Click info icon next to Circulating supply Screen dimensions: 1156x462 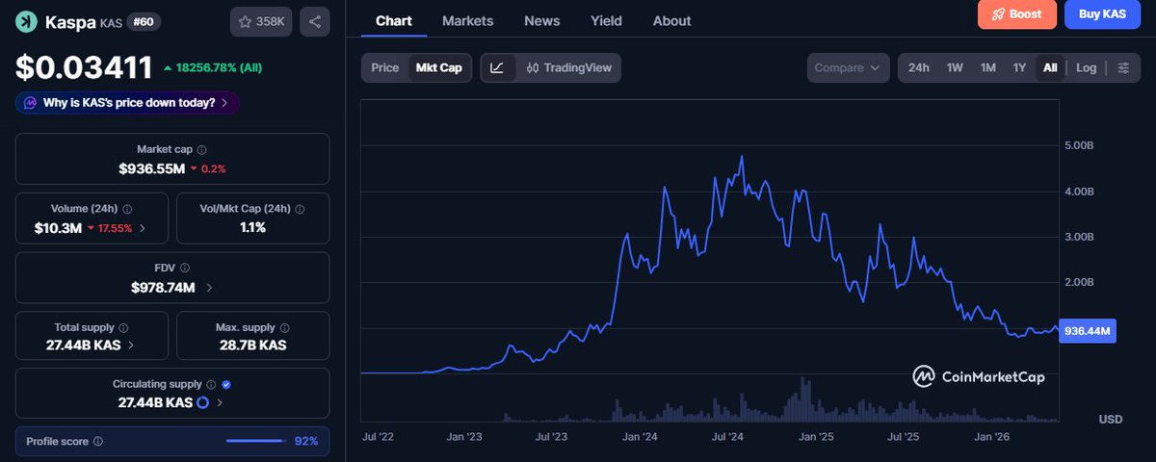pos(211,385)
